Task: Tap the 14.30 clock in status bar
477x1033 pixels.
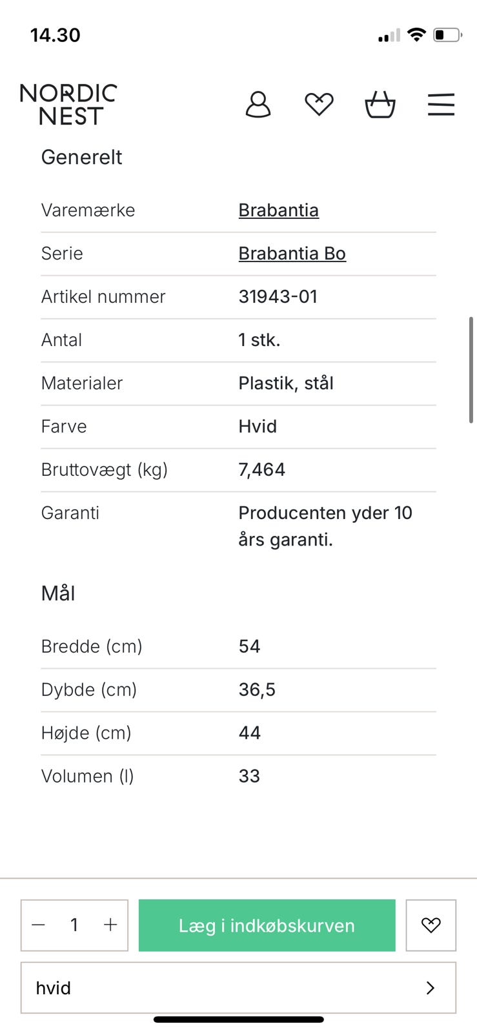Action: (x=56, y=35)
